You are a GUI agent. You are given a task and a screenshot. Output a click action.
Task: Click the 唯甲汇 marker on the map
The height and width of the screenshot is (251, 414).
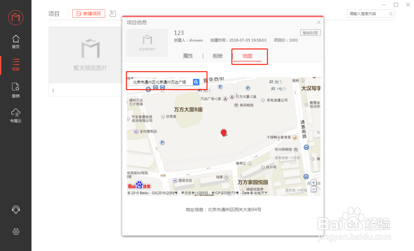tap(250, 164)
